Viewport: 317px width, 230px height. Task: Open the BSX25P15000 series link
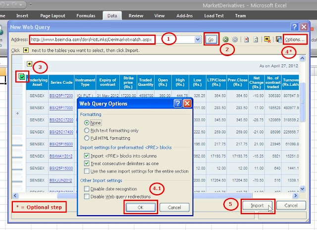[61, 168]
